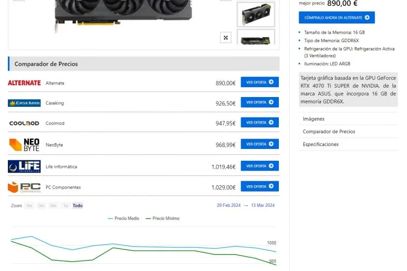Viewport: 407px width, 271px height.
Task: Select the angled graphics card thumbnail
Action: 256,15
